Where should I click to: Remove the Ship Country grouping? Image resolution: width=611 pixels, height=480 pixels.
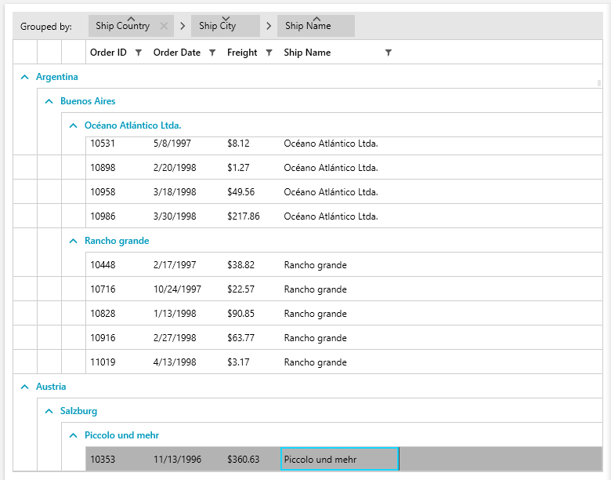click(x=164, y=26)
